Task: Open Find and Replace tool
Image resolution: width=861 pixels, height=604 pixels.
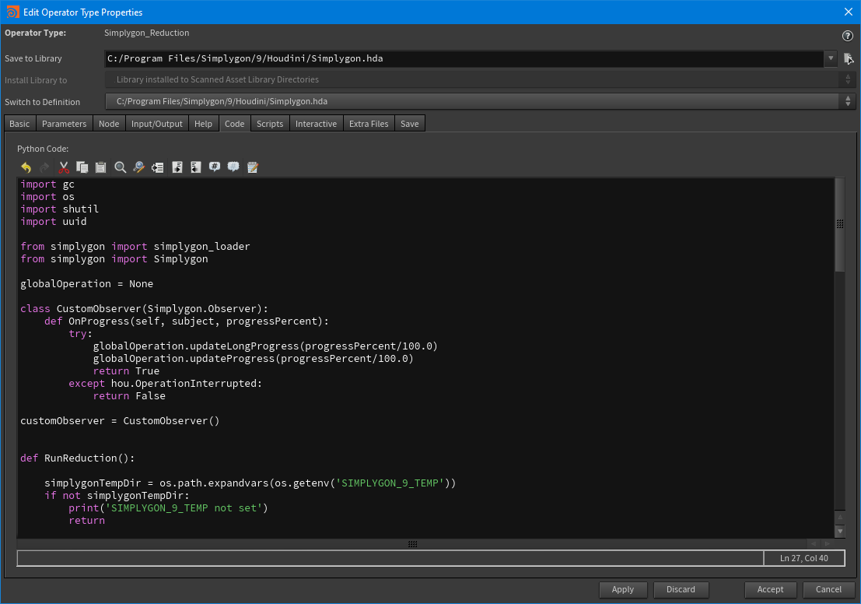Action: [x=138, y=167]
